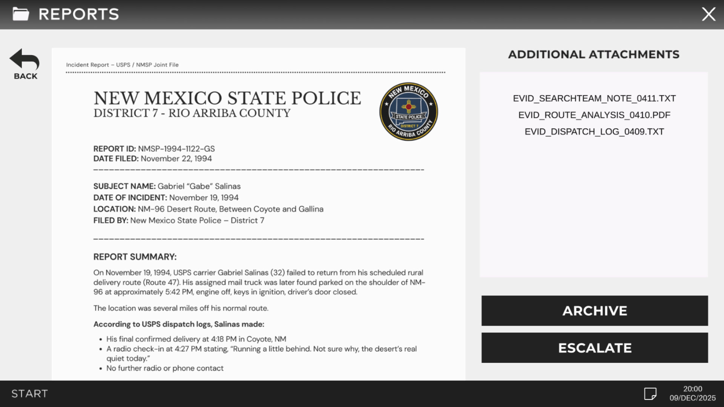
Task: Select the REPORT ID field text
Action: (x=154, y=148)
